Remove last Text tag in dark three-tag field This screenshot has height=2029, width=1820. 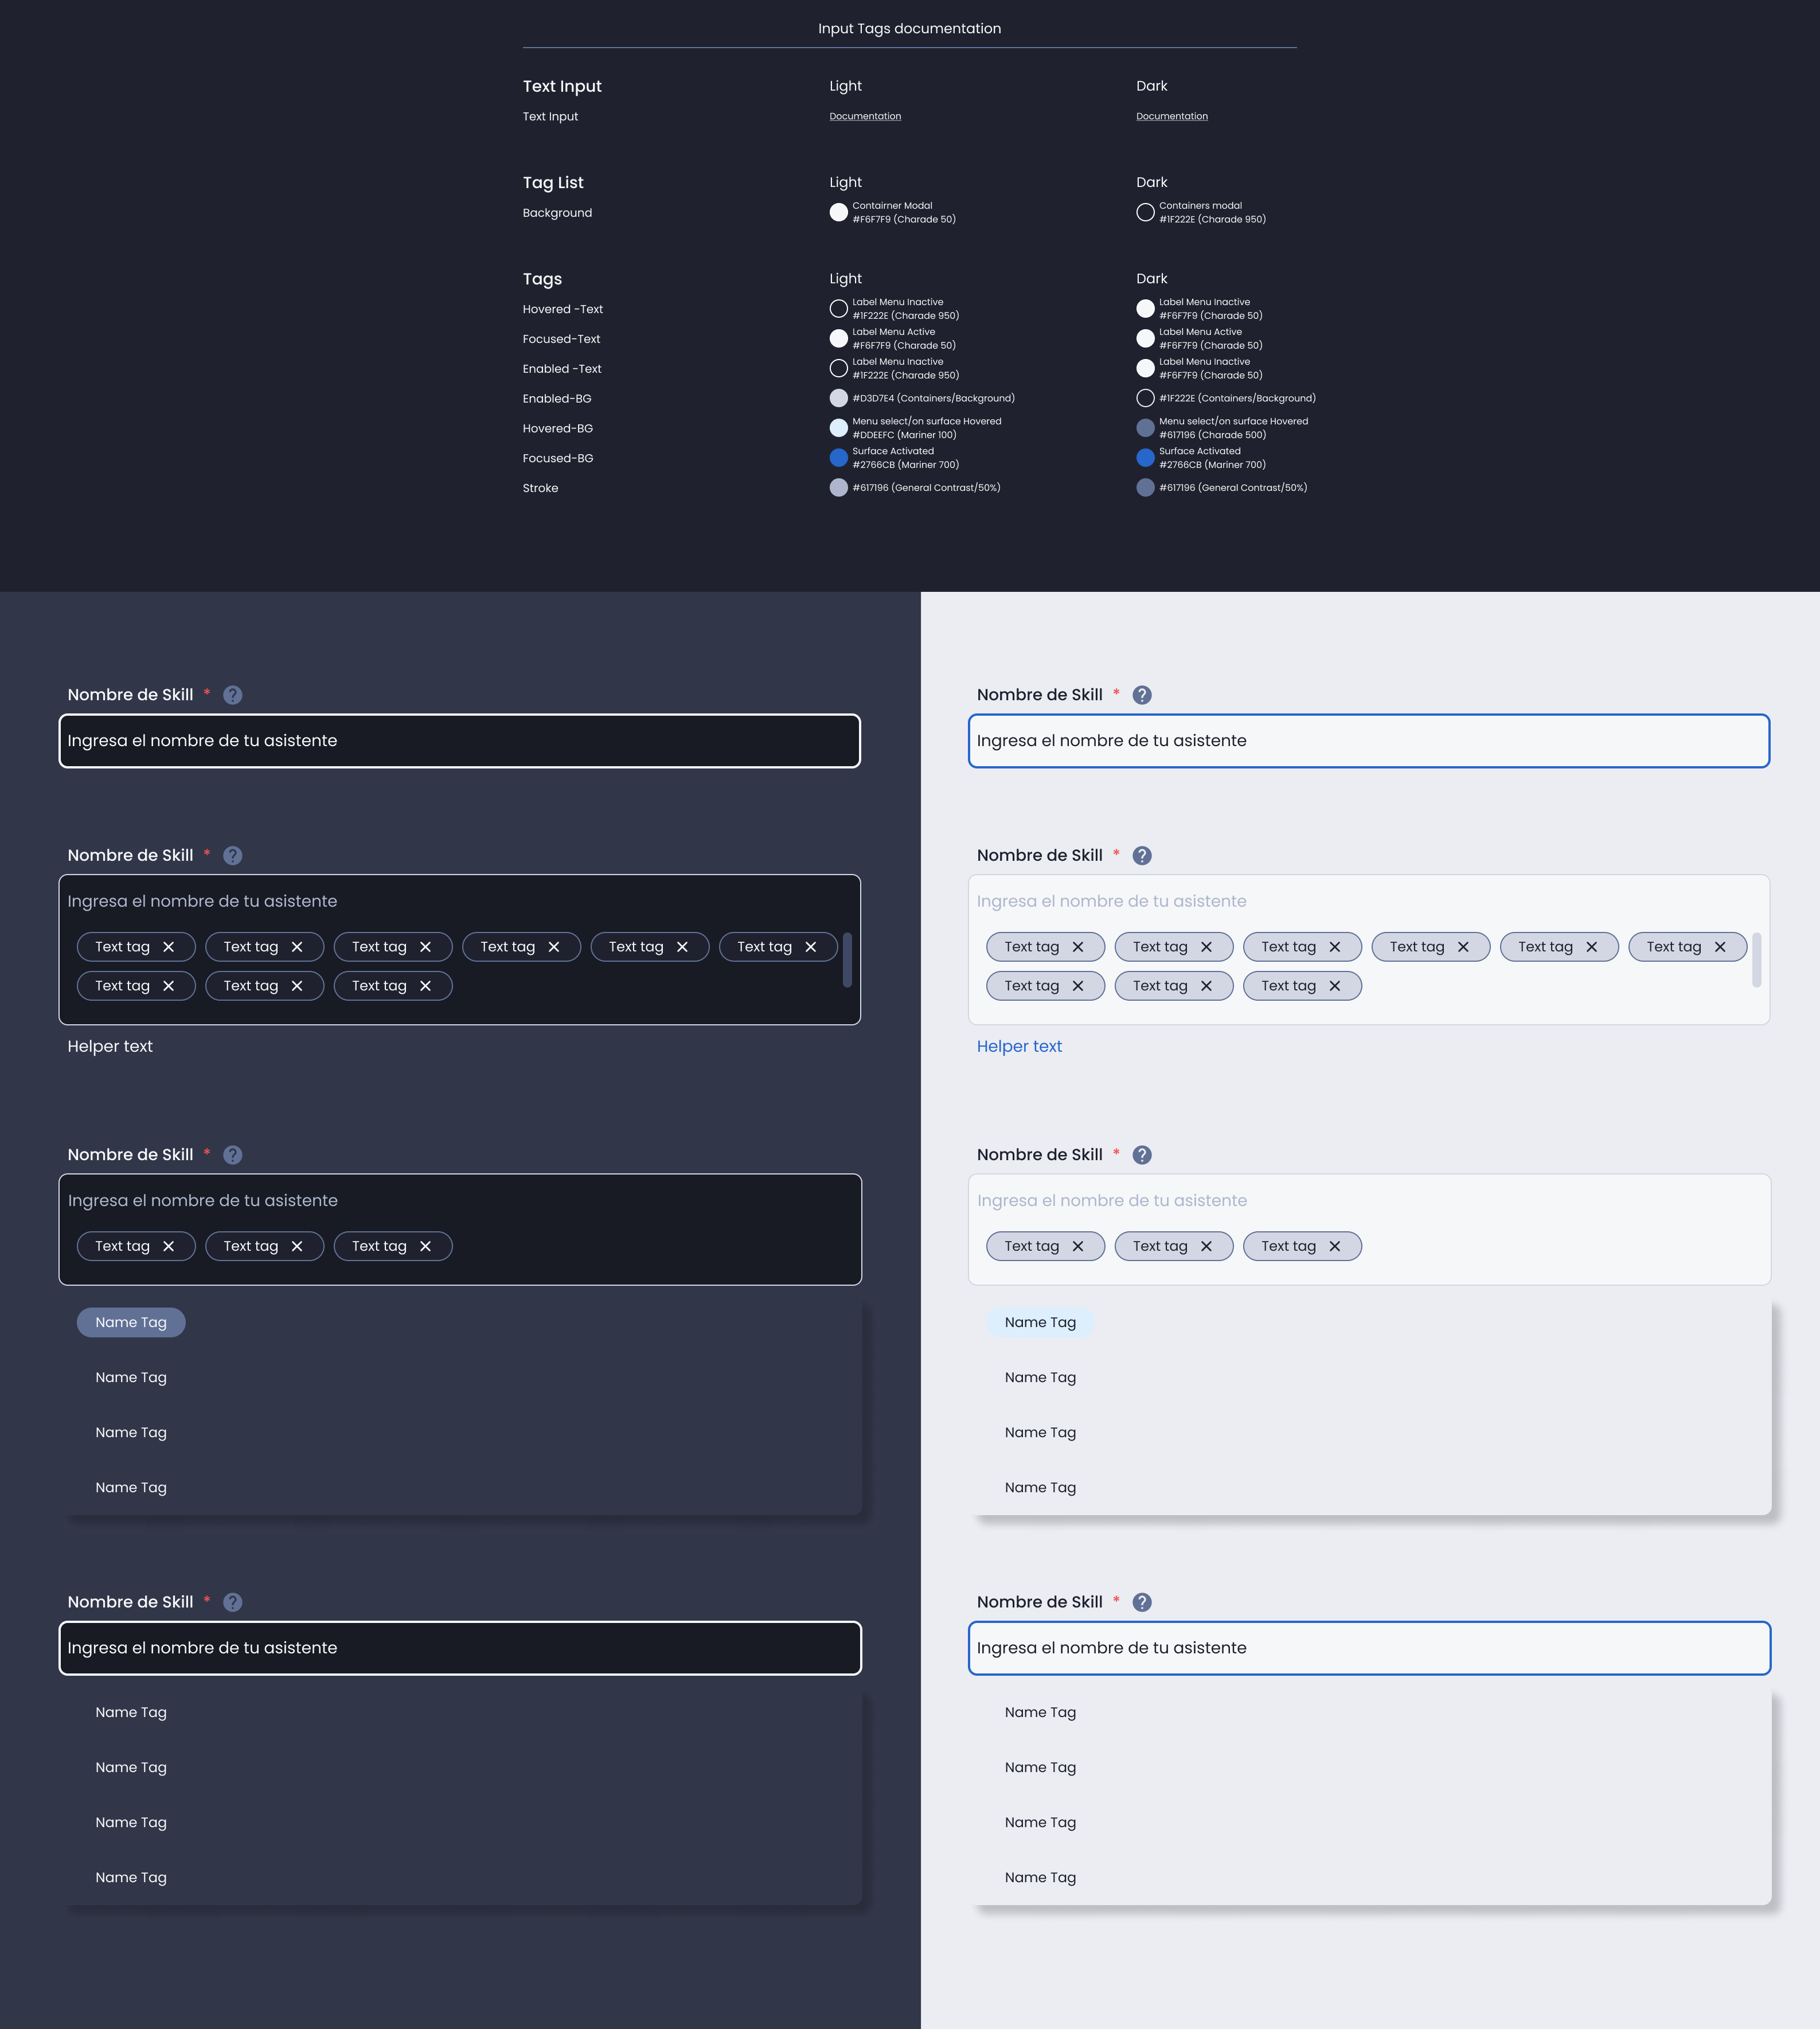426,1246
